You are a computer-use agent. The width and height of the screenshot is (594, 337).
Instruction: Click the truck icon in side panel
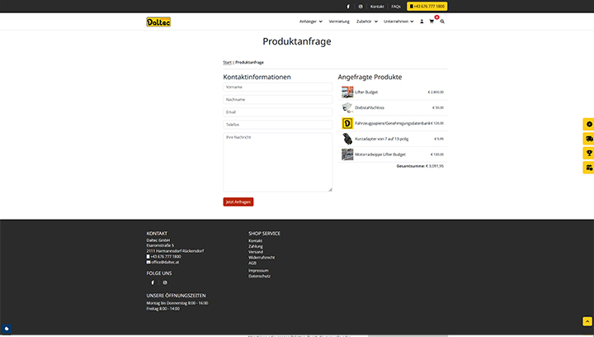pos(588,138)
